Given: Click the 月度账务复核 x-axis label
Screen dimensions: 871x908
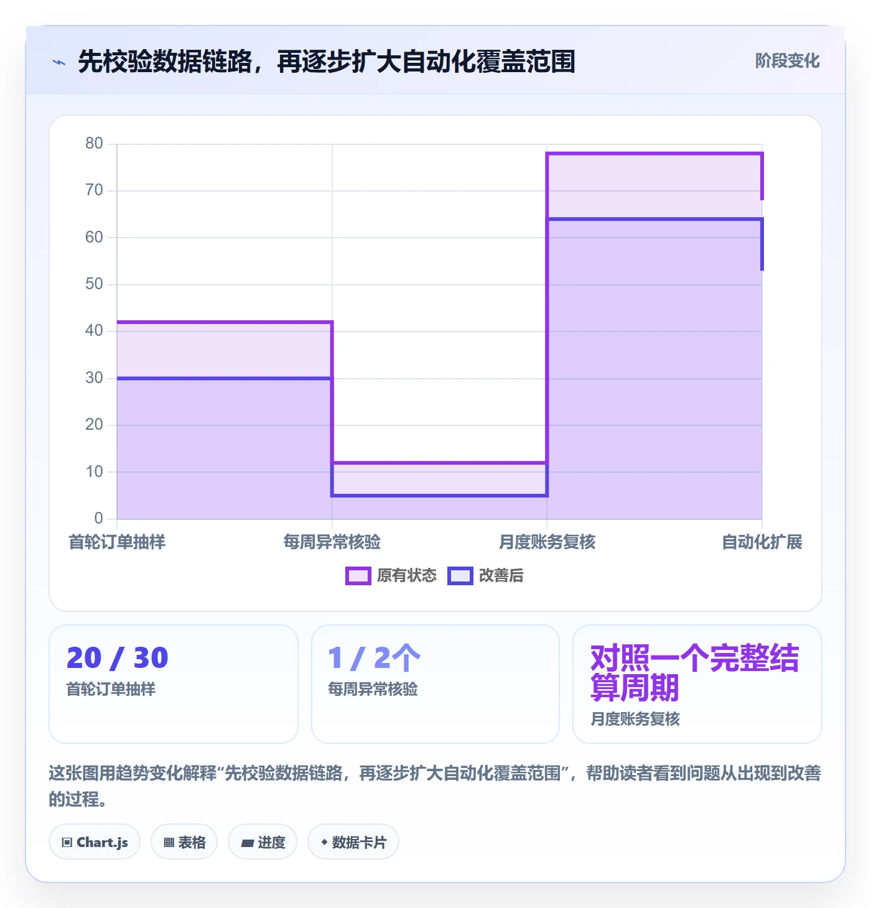Looking at the screenshot, I should point(547,542).
